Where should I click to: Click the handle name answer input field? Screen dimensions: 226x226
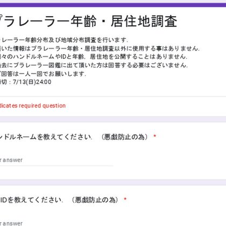tap(56, 160)
